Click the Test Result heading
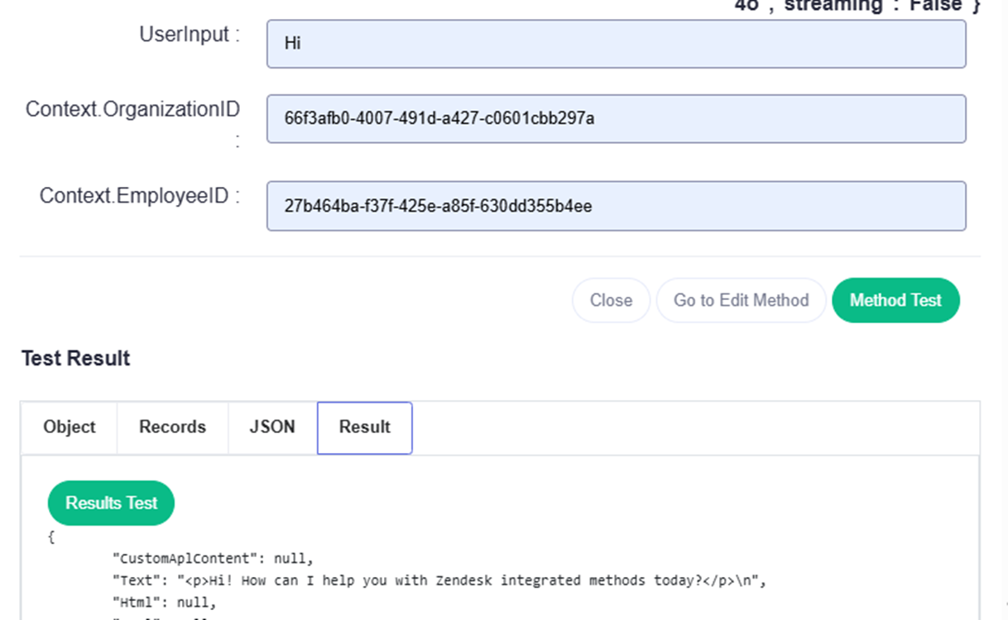 coord(75,358)
